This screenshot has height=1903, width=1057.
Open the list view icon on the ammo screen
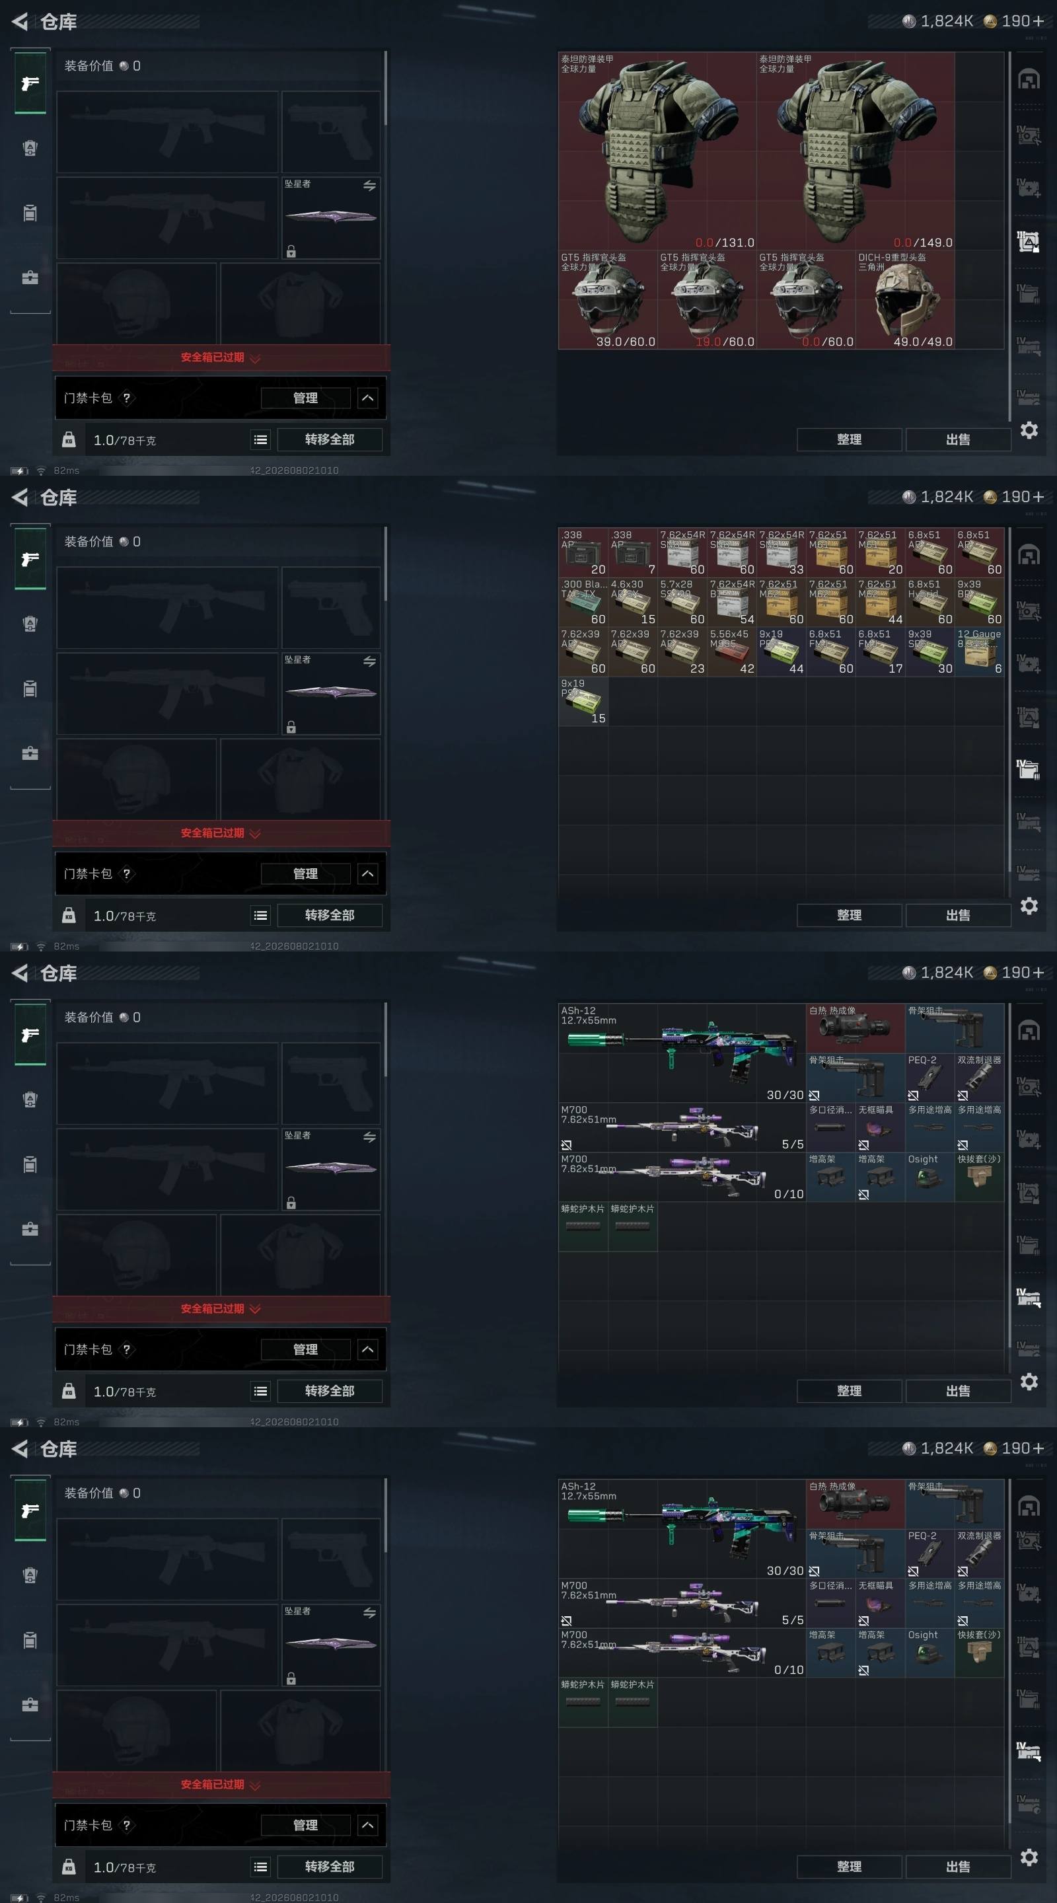click(x=261, y=915)
